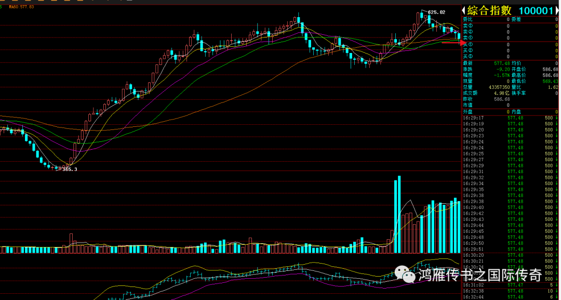Viewport: 561px width, 300px height.
Task: Click the 买③ order book row
Action: pos(510,57)
